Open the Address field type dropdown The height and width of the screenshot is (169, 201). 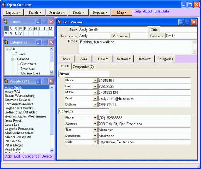[95, 124]
